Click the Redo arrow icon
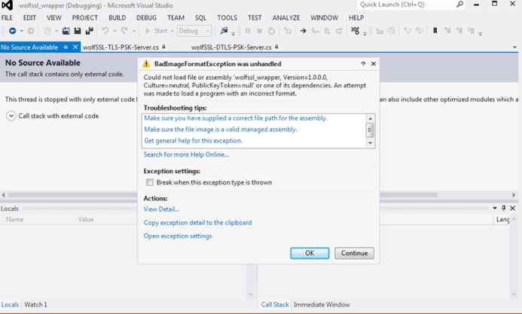 click(124, 31)
